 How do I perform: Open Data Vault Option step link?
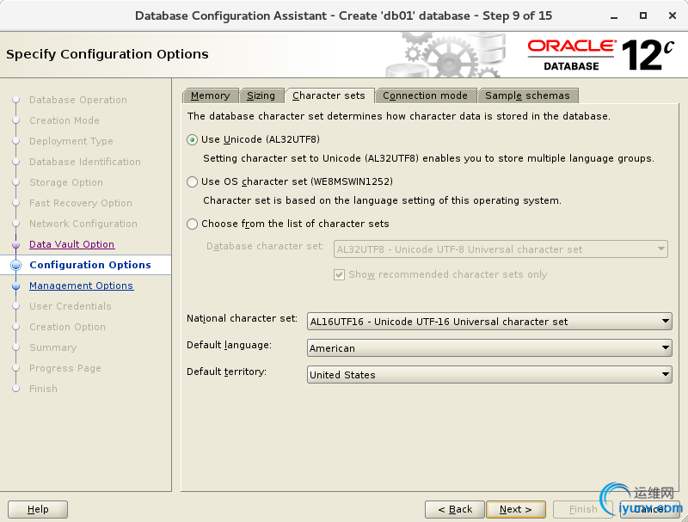click(72, 244)
